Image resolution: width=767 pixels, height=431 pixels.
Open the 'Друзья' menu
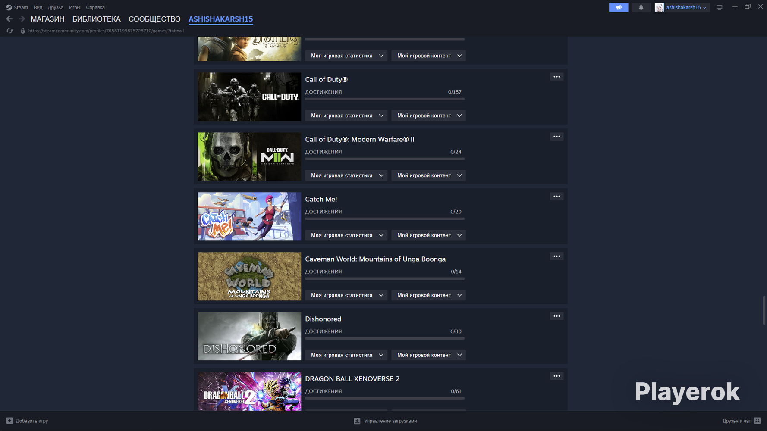[56, 7]
